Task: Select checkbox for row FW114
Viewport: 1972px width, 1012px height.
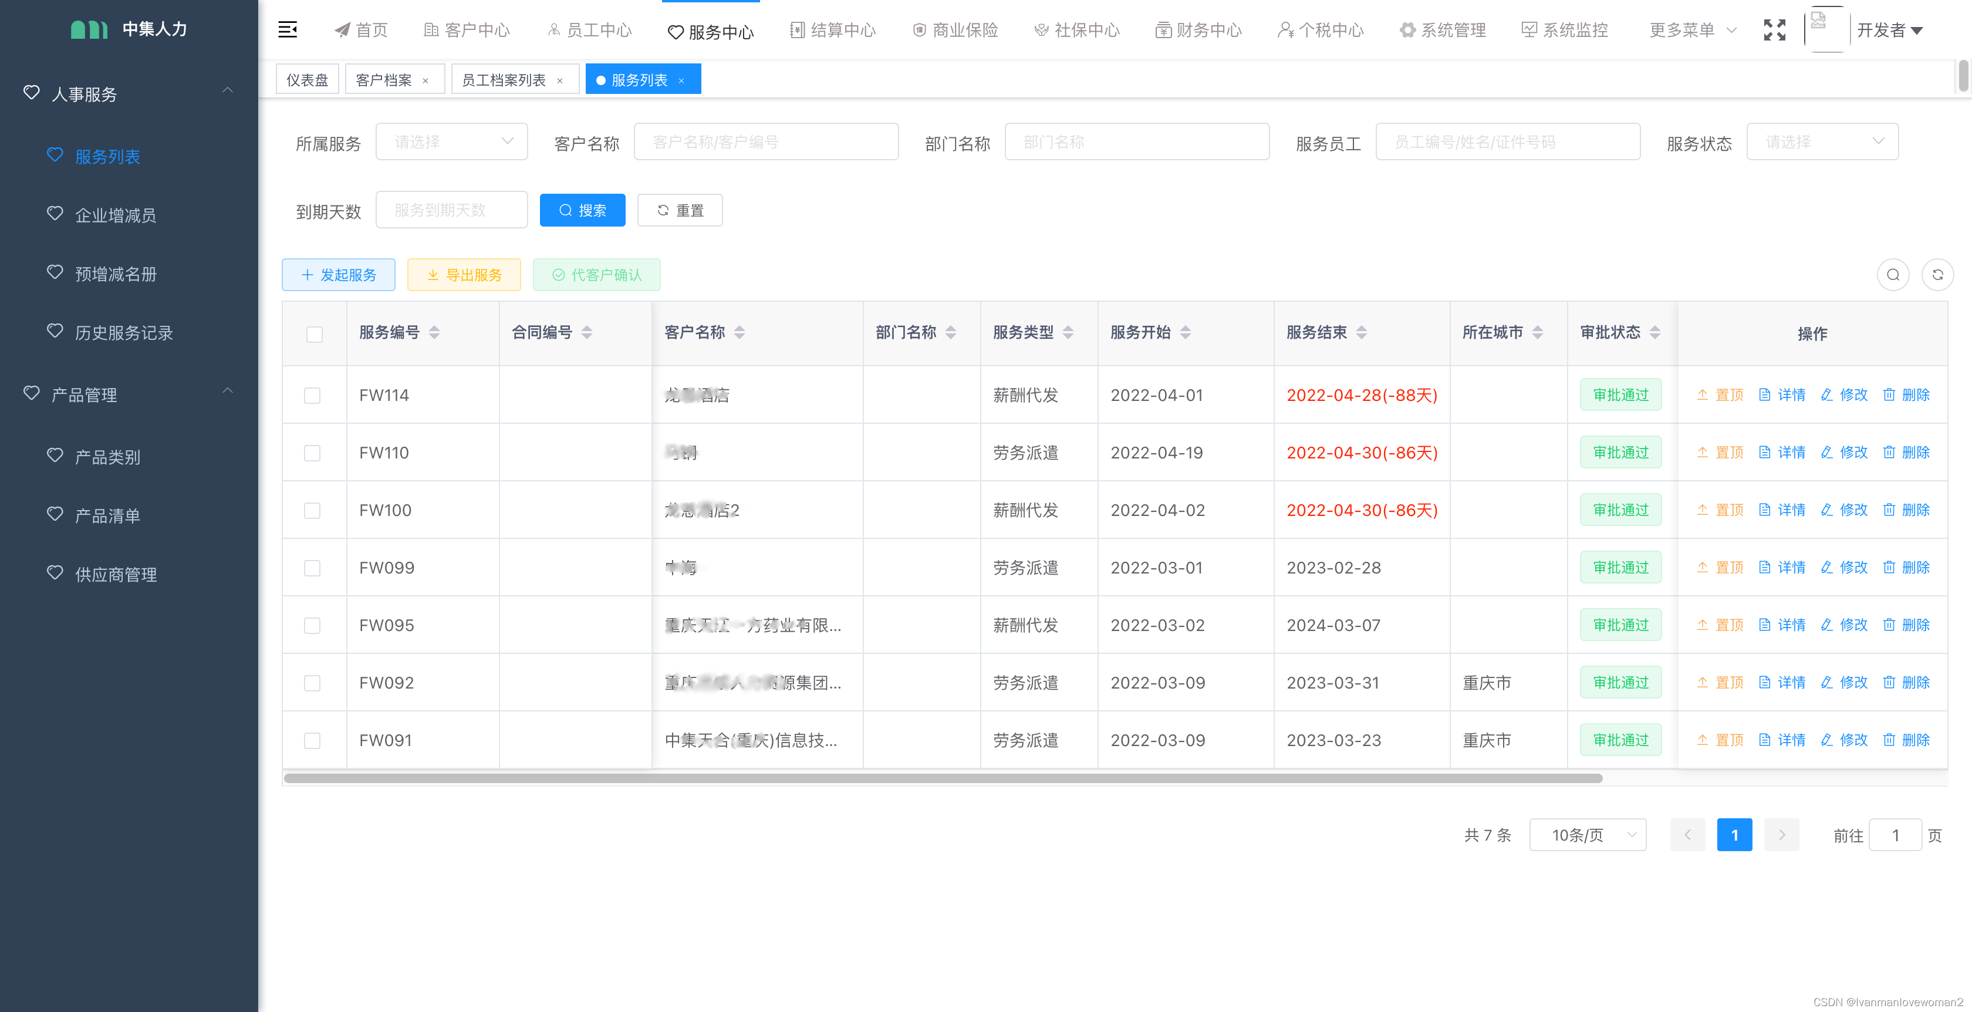Action: tap(312, 395)
